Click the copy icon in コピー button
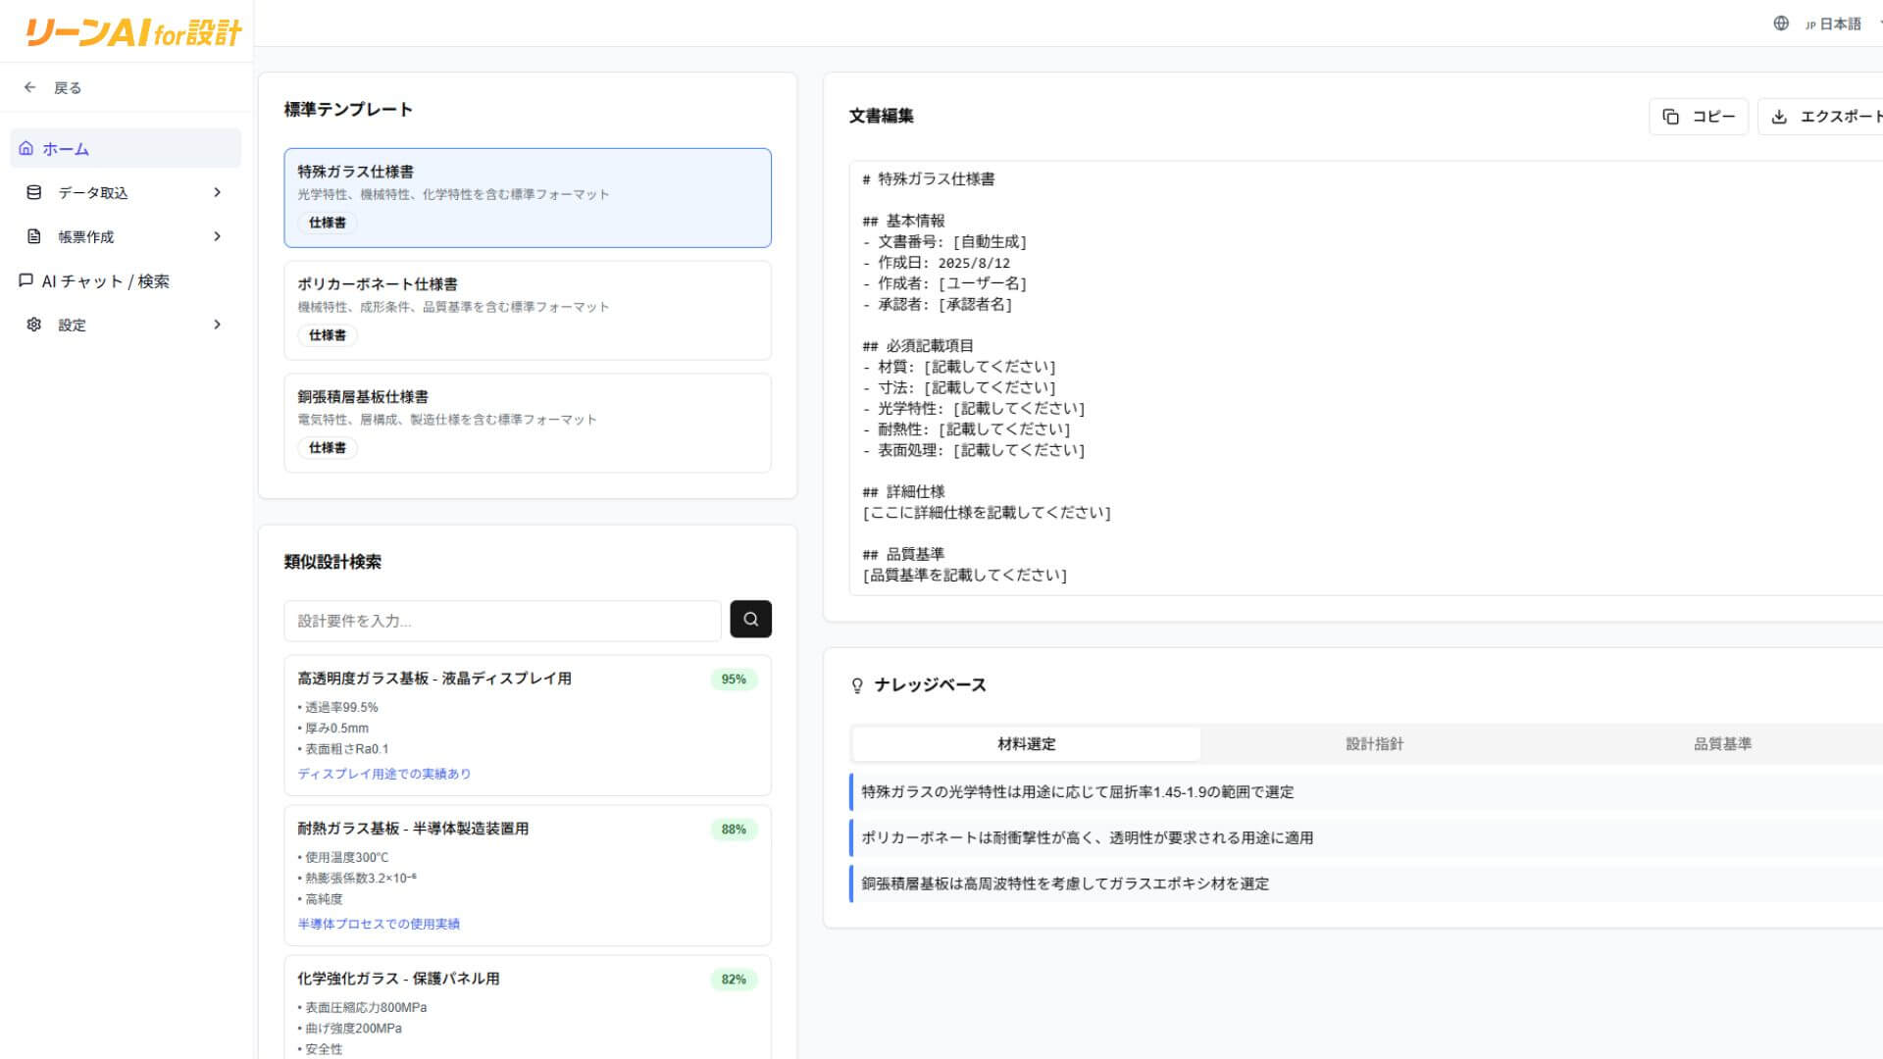Image resolution: width=1883 pixels, height=1059 pixels. click(x=1671, y=117)
